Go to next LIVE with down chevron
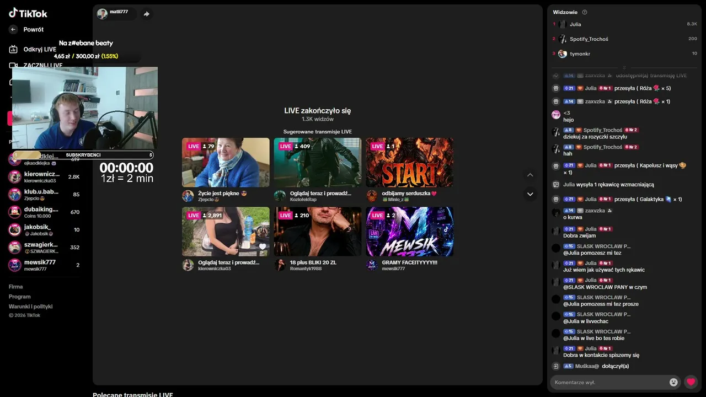The width and height of the screenshot is (706, 397). click(530, 194)
